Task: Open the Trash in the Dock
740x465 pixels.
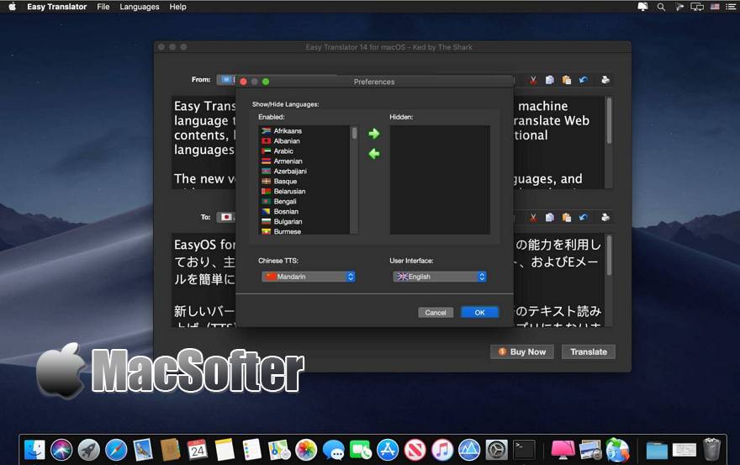Action: coord(711,449)
